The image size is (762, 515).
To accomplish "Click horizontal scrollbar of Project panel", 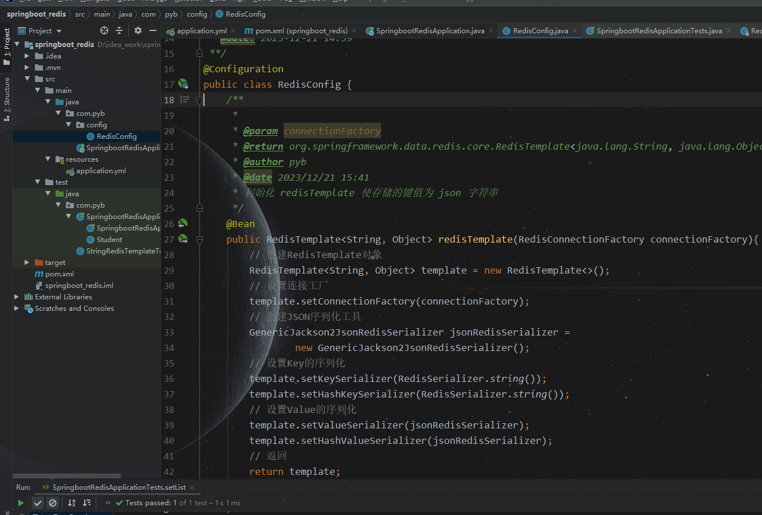I will [67, 476].
